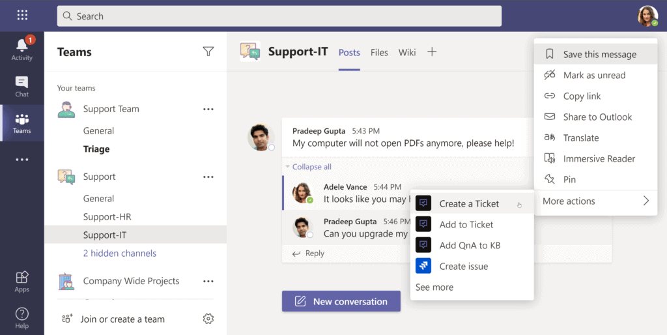Open more options for Company Wide Projects
Image resolution: width=667 pixels, height=335 pixels.
coord(208,281)
